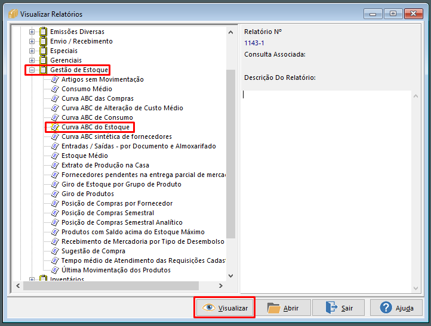Click inside the Descrição do Relatório text area
Viewport: 431px width, 326px height.
click(x=326, y=191)
